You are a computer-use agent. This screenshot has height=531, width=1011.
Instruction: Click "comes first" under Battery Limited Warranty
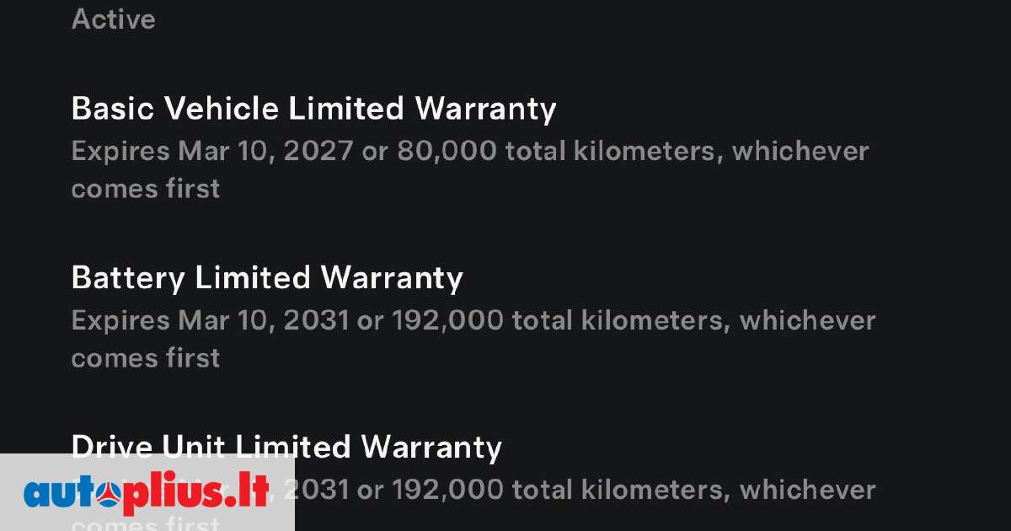(145, 358)
